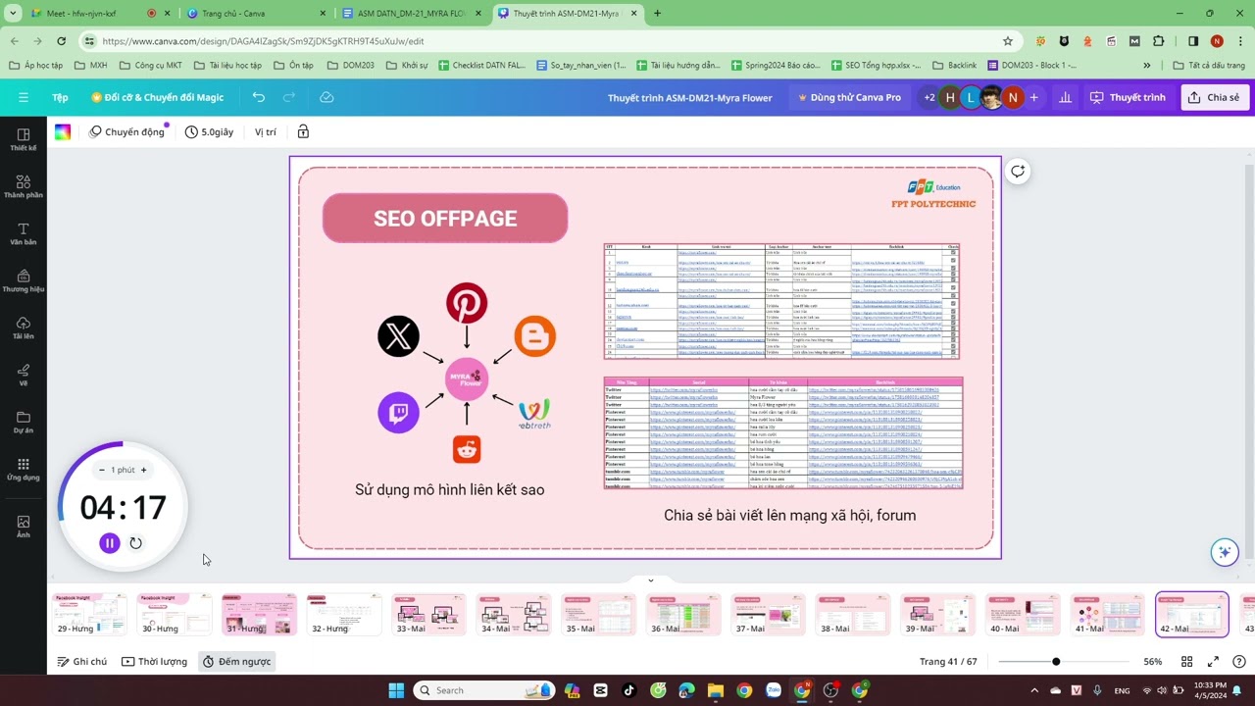Viewport: 1255px width, 706px height.
Task: Decrease timer by one minute
Action: click(101, 470)
